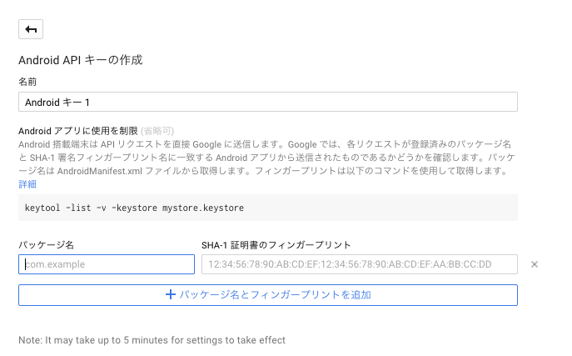
Task: Click the word mystore.keystore in the command
Action: pos(203,208)
